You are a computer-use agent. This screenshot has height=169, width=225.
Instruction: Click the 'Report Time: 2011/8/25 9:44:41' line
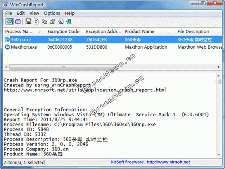pos(46,119)
